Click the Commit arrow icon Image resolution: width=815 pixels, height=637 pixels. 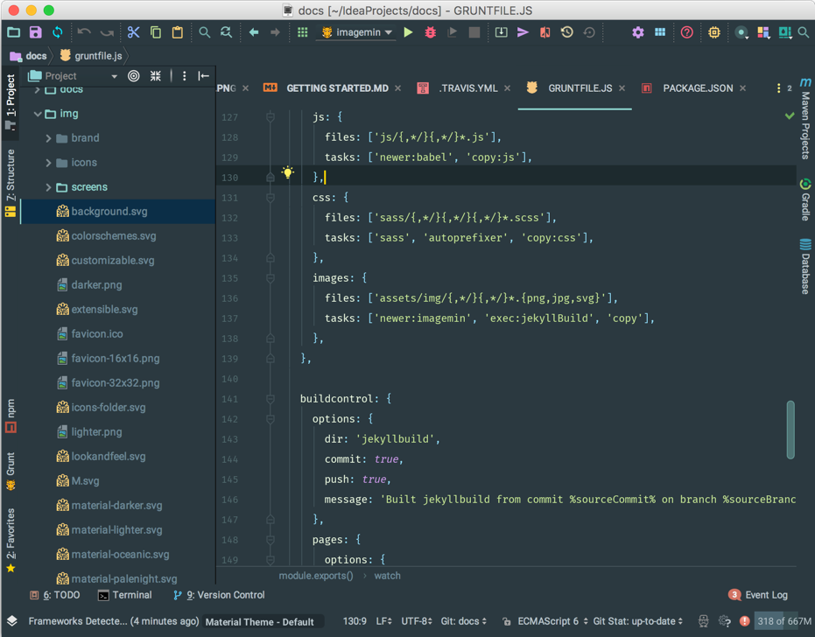click(x=523, y=32)
